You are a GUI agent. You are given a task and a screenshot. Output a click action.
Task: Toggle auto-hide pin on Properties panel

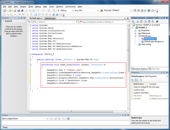(x=164, y=72)
